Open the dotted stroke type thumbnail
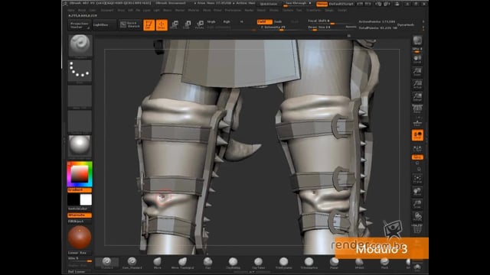The height and width of the screenshot is (275, 490). tap(80, 71)
